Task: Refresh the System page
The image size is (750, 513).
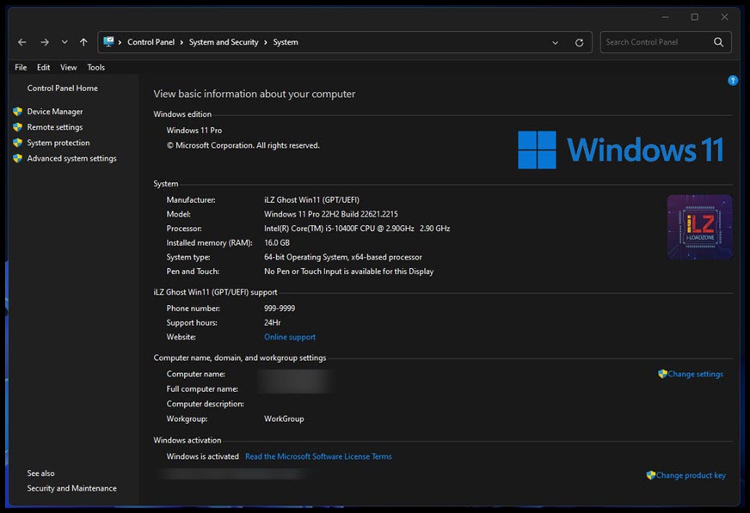Action: 579,42
